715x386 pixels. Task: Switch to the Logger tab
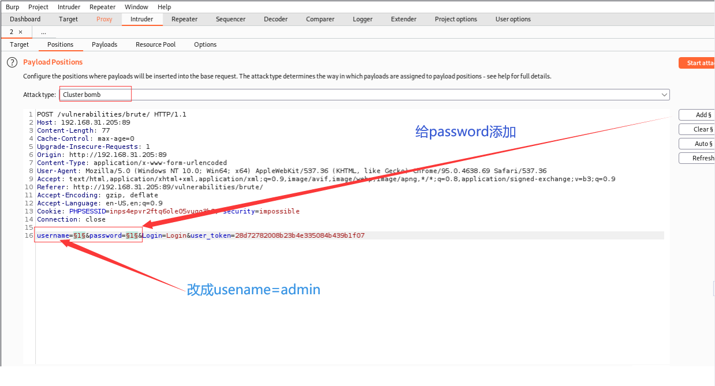click(x=363, y=19)
